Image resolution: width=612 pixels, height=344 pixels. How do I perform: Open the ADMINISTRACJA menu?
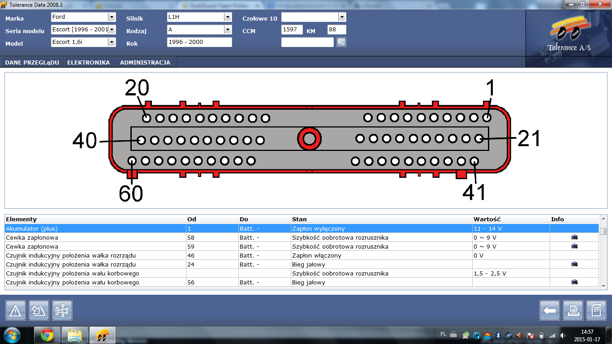pyautogui.click(x=145, y=62)
